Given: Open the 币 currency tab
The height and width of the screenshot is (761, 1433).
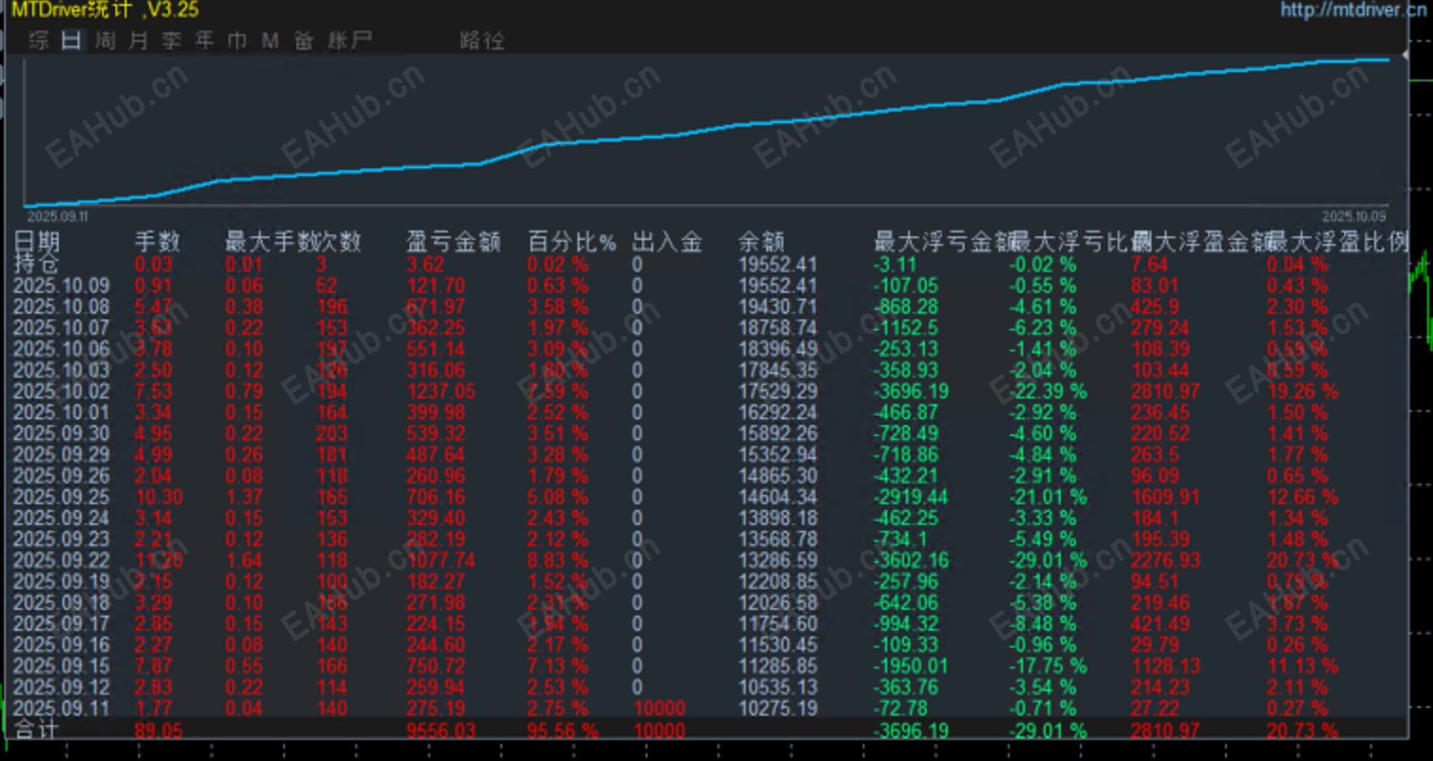Looking at the screenshot, I should click(x=237, y=40).
